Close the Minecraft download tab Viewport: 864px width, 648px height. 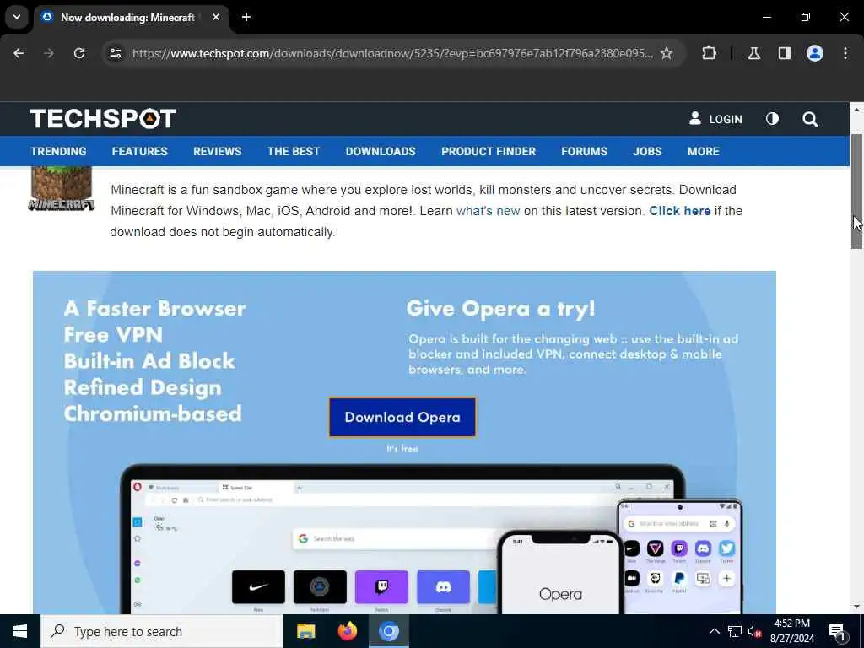coord(216,17)
